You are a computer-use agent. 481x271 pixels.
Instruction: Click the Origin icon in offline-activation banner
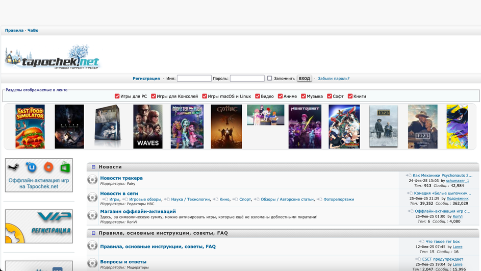48,167
